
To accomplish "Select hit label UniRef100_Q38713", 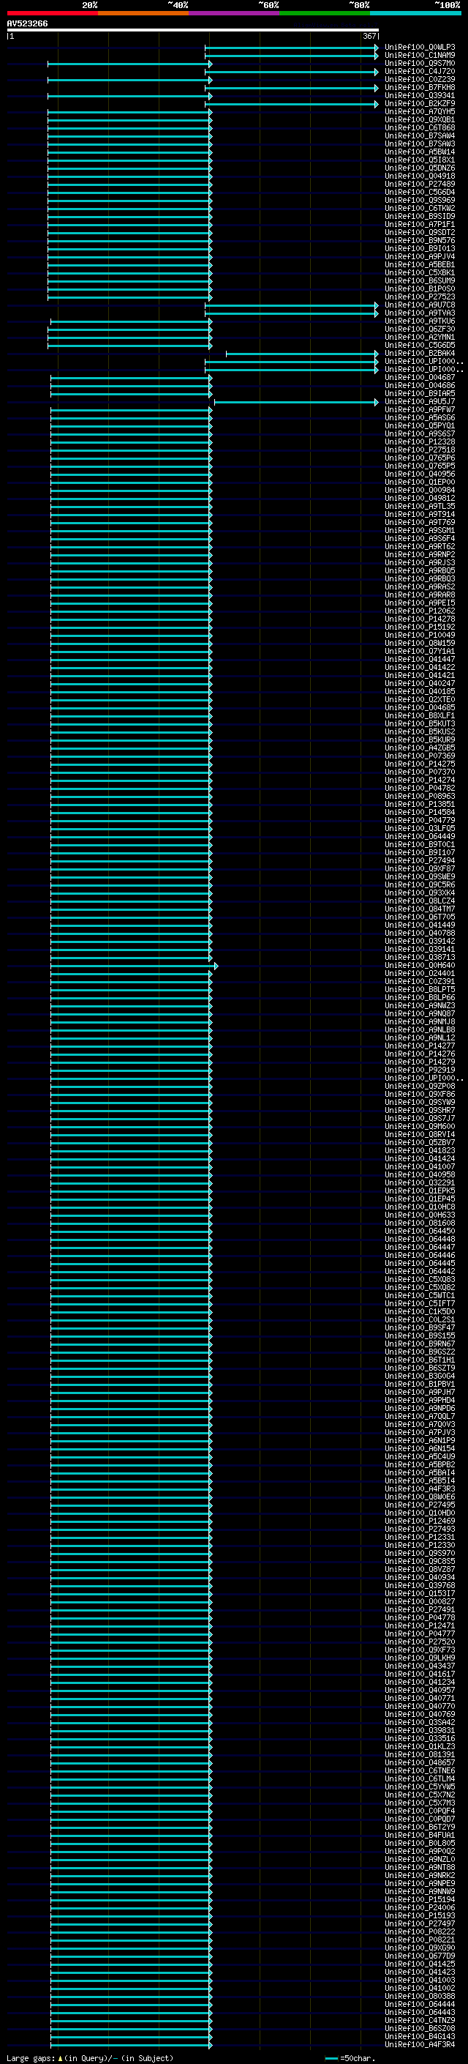I will point(419,958).
